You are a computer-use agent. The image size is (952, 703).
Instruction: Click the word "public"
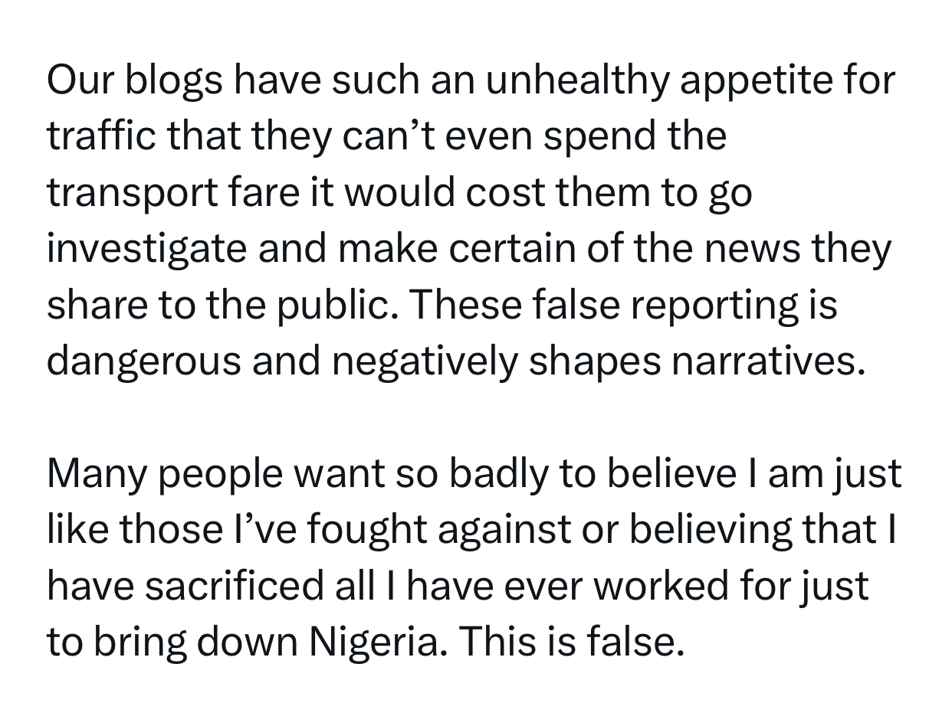click(x=348, y=306)
